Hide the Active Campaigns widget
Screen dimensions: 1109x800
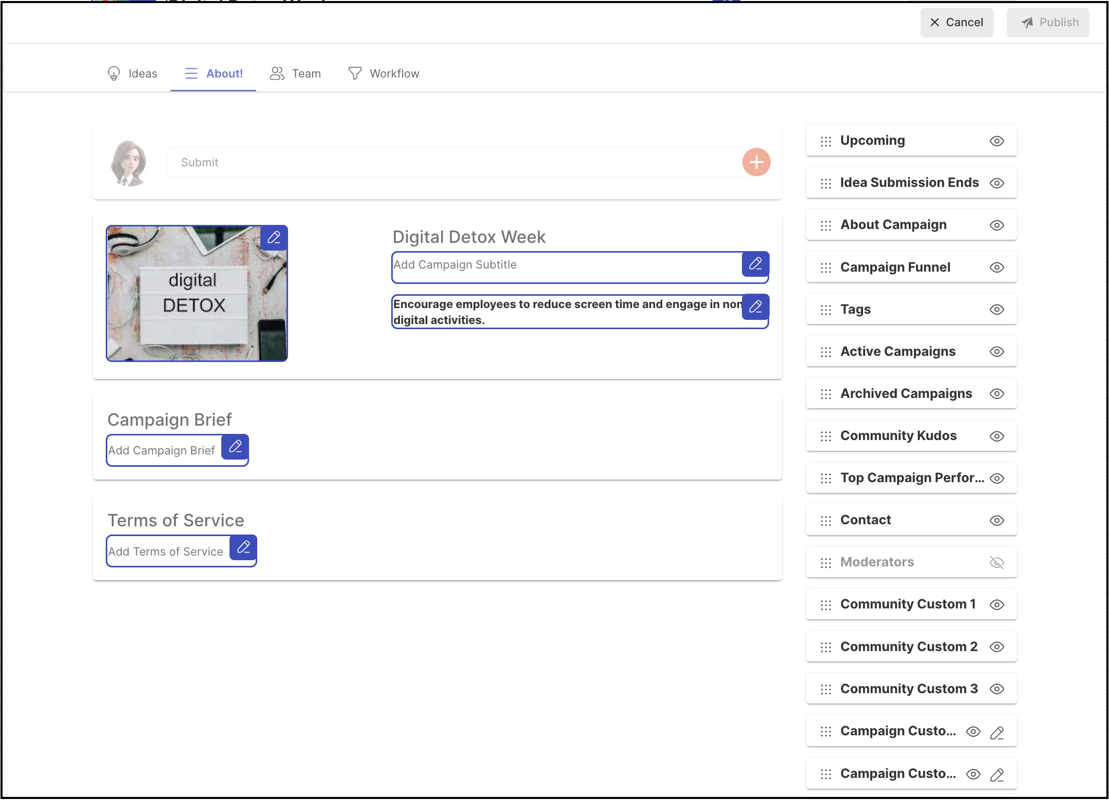(x=997, y=352)
